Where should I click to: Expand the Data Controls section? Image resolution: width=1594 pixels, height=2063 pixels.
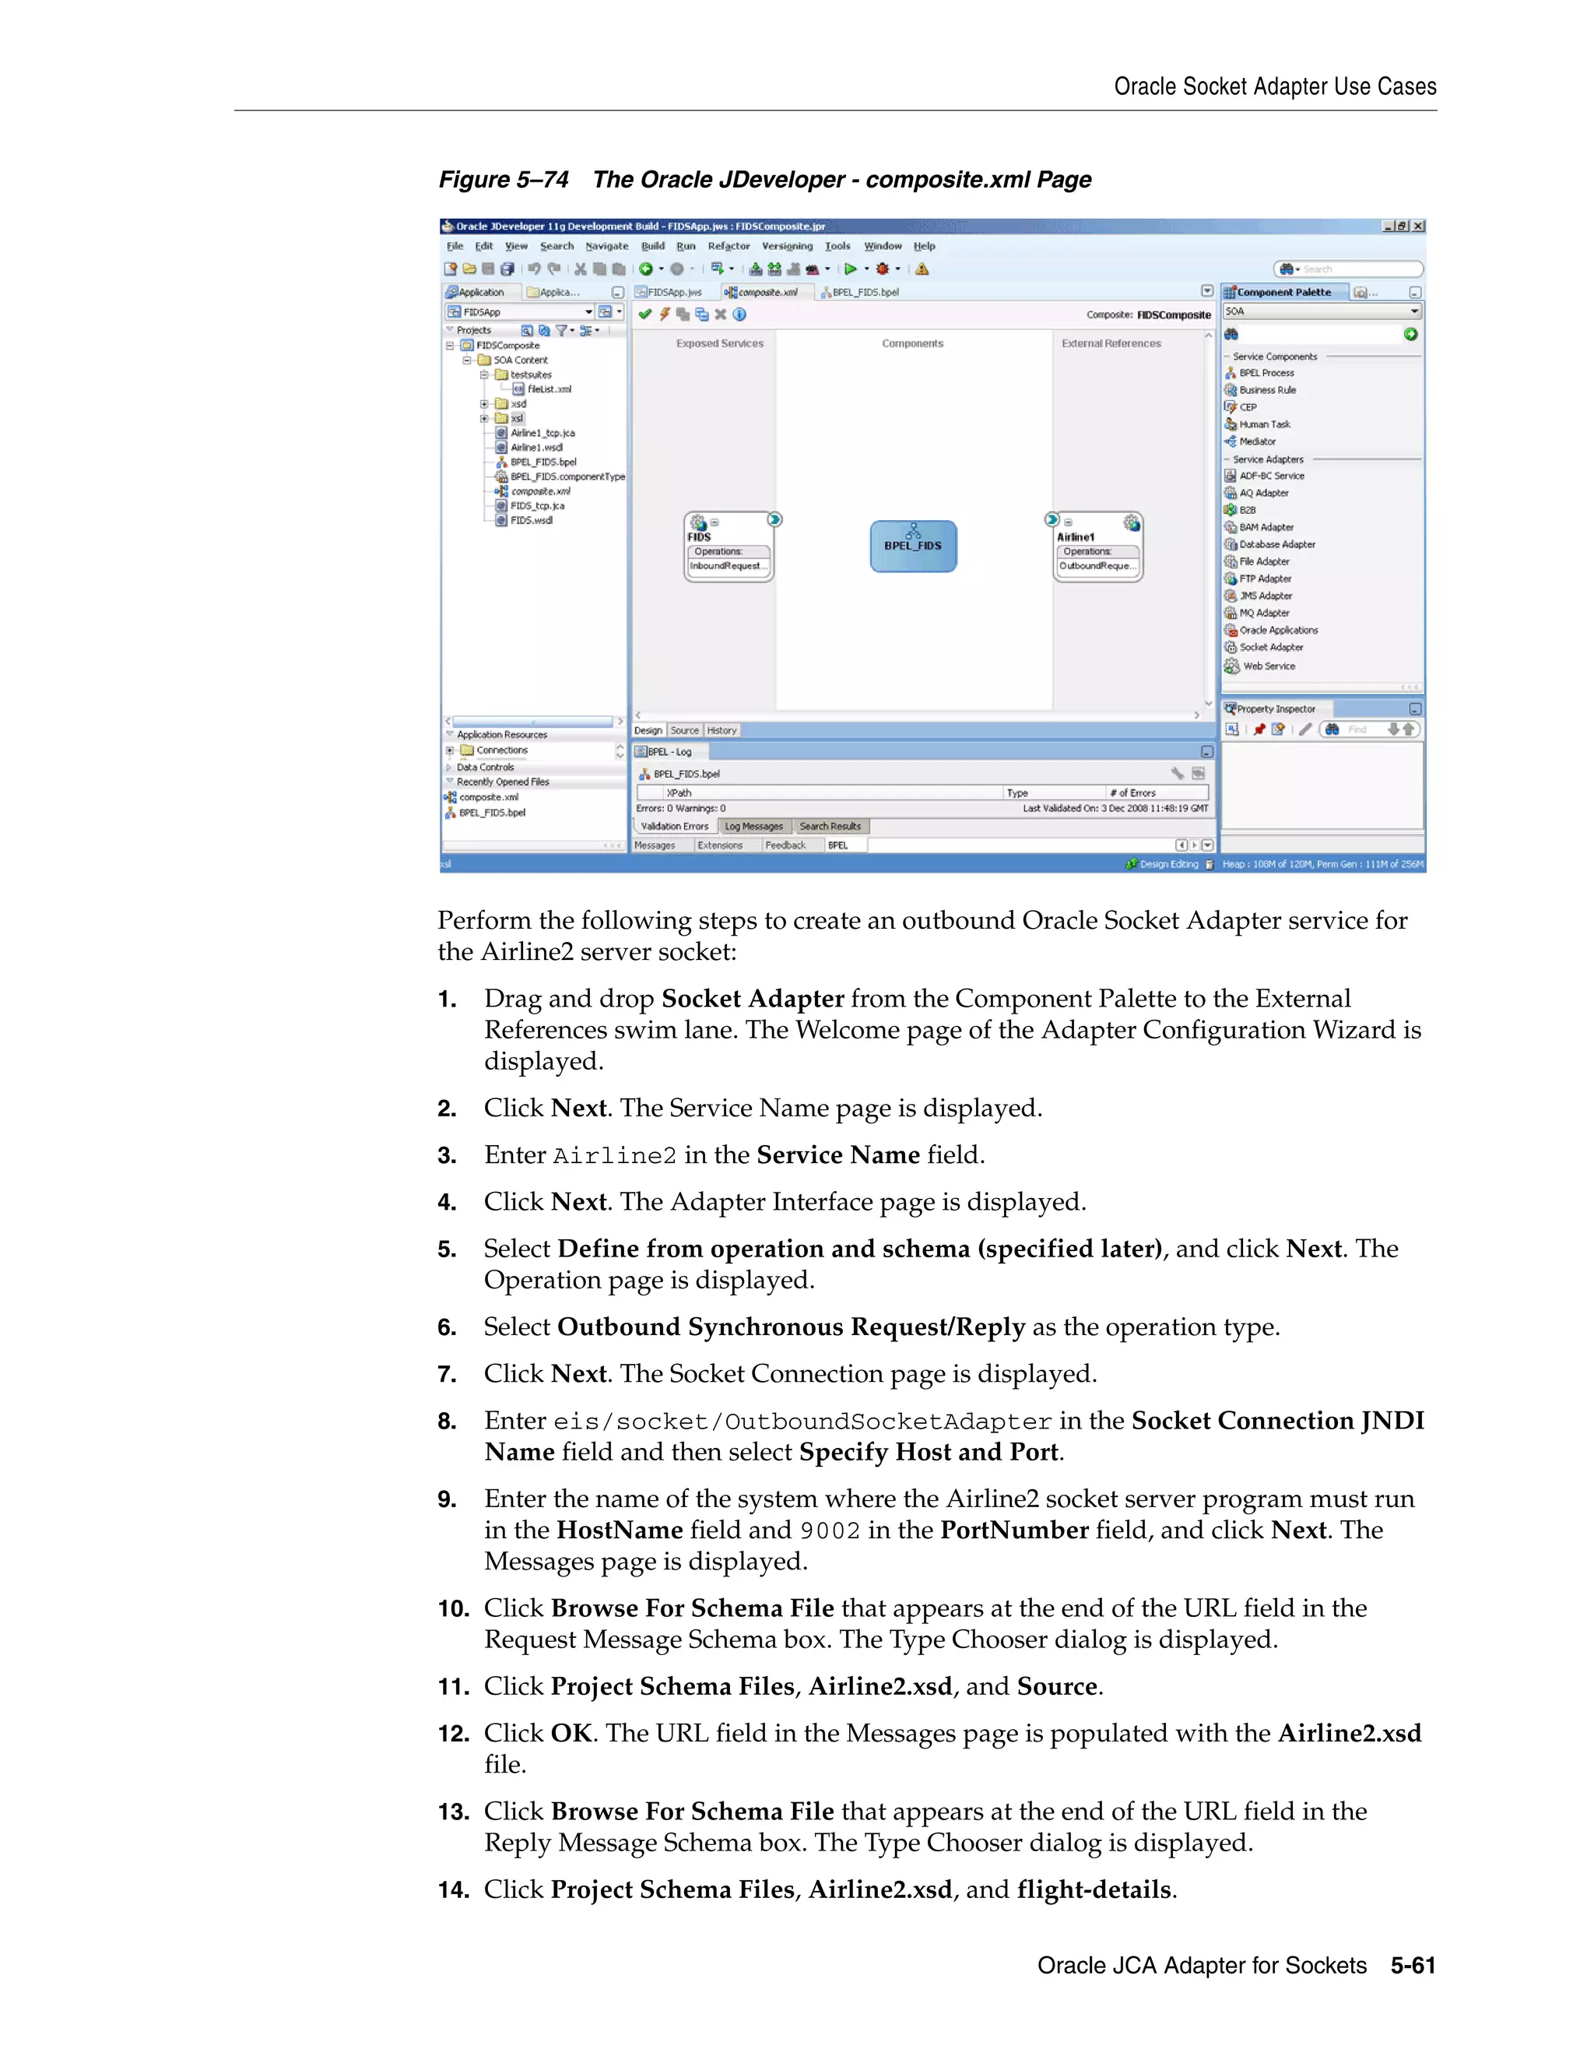click(x=450, y=768)
